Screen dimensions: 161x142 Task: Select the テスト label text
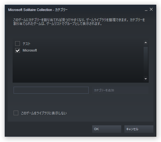tap(27, 44)
